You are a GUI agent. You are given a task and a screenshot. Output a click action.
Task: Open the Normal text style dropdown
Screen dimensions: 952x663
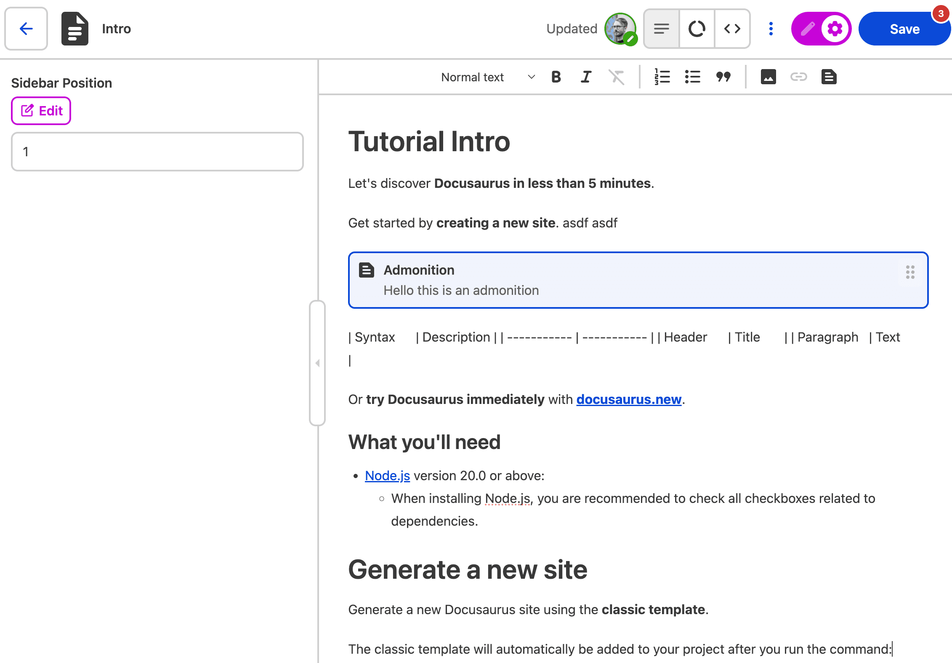488,77
